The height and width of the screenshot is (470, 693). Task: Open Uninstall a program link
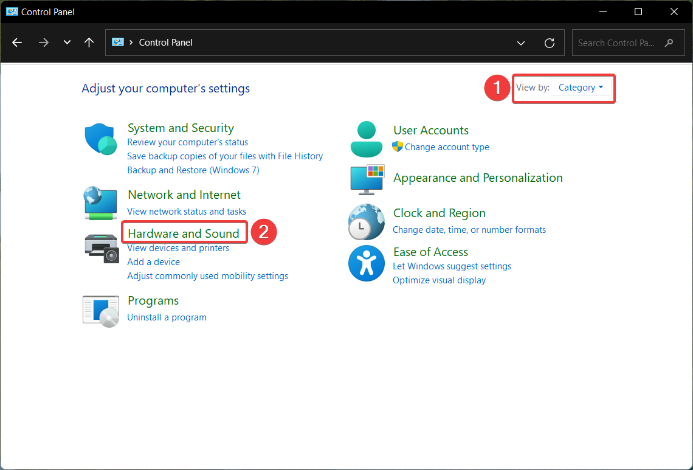[167, 317]
